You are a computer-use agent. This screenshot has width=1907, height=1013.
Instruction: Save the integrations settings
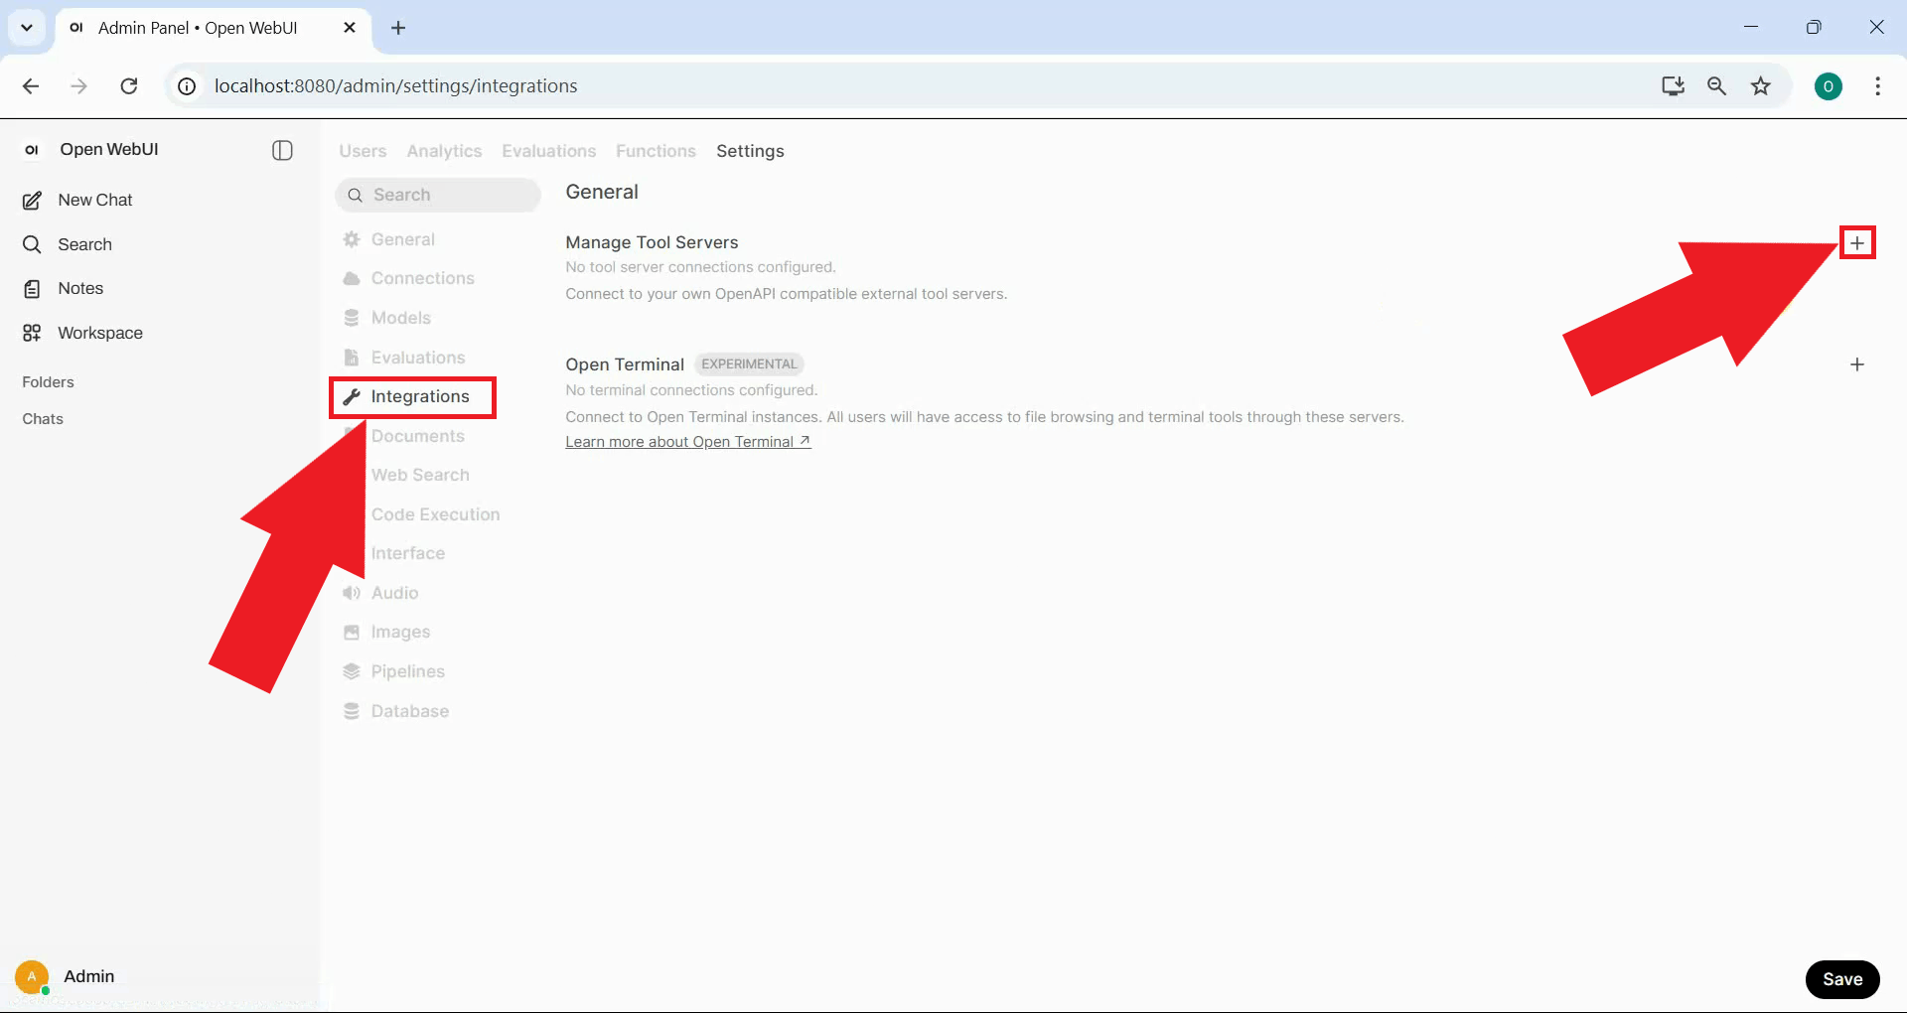click(x=1842, y=979)
